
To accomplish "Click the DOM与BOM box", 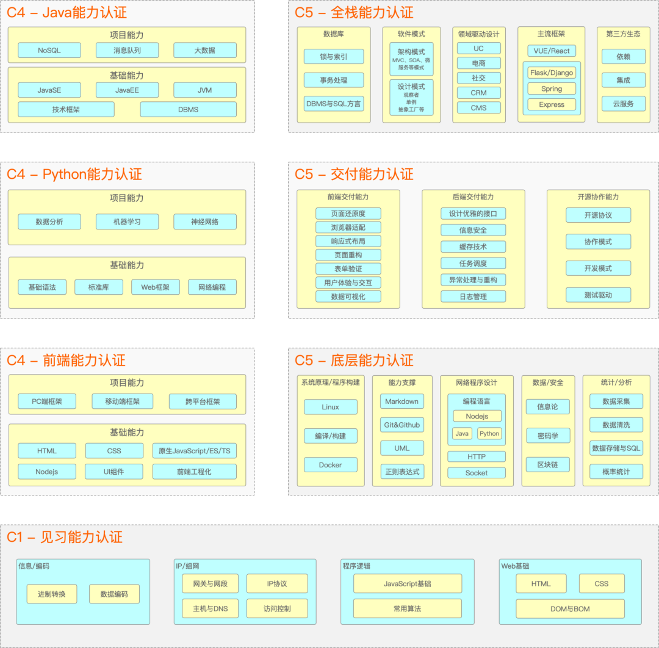I will [x=570, y=609].
